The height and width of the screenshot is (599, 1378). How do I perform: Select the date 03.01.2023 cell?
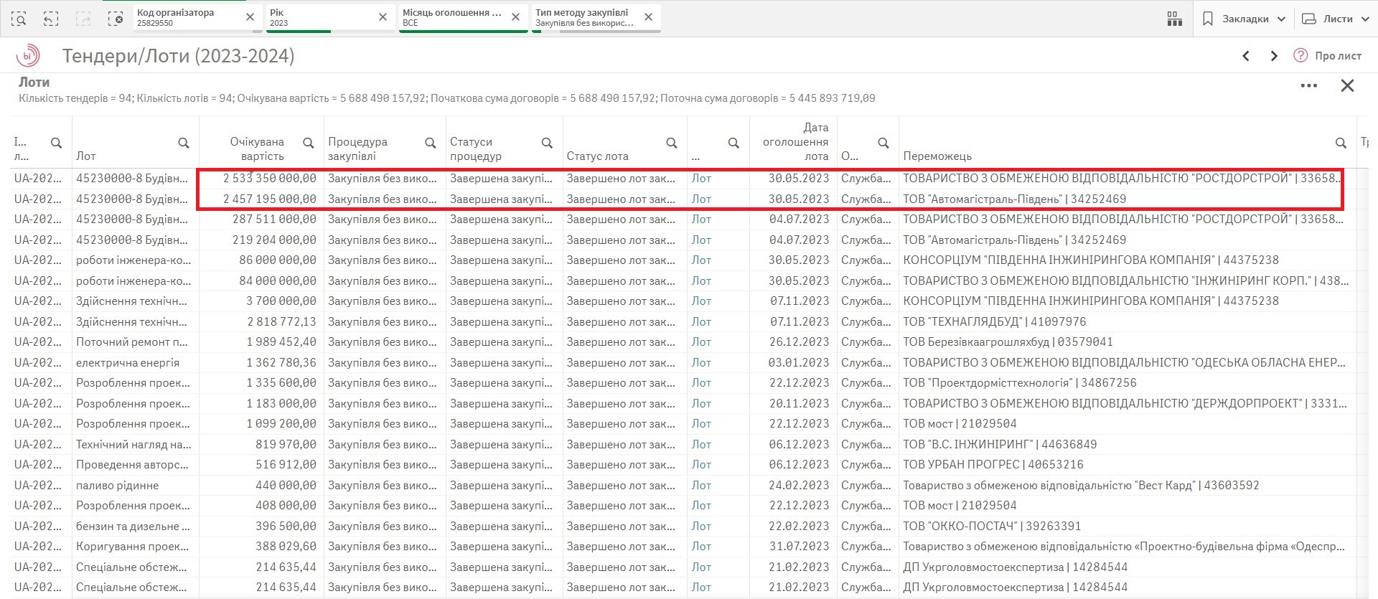point(793,363)
